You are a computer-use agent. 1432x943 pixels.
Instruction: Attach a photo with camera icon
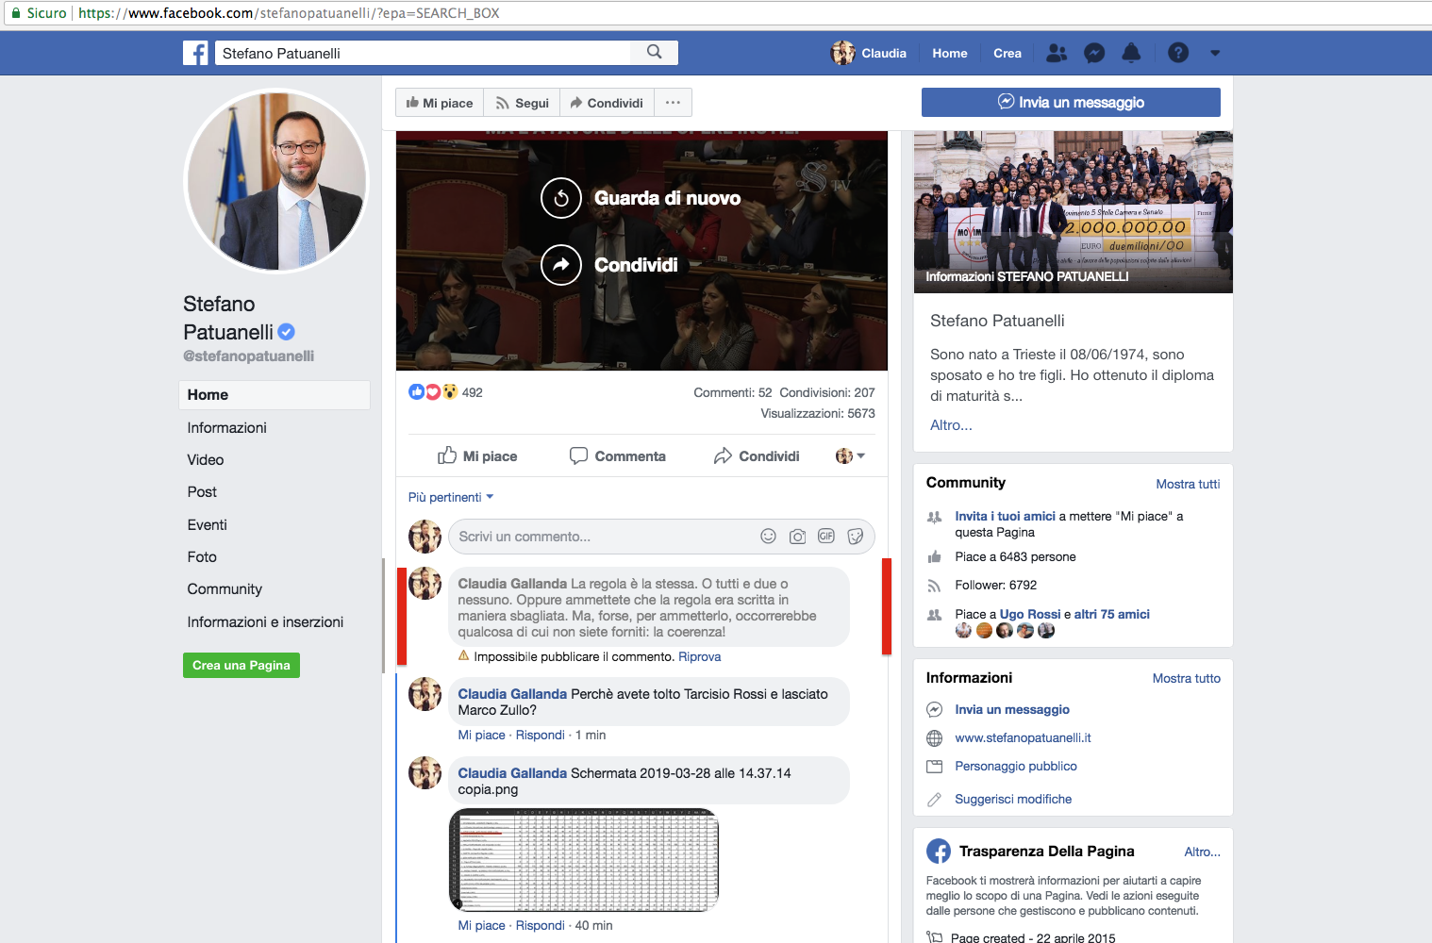tap(798, 537)
